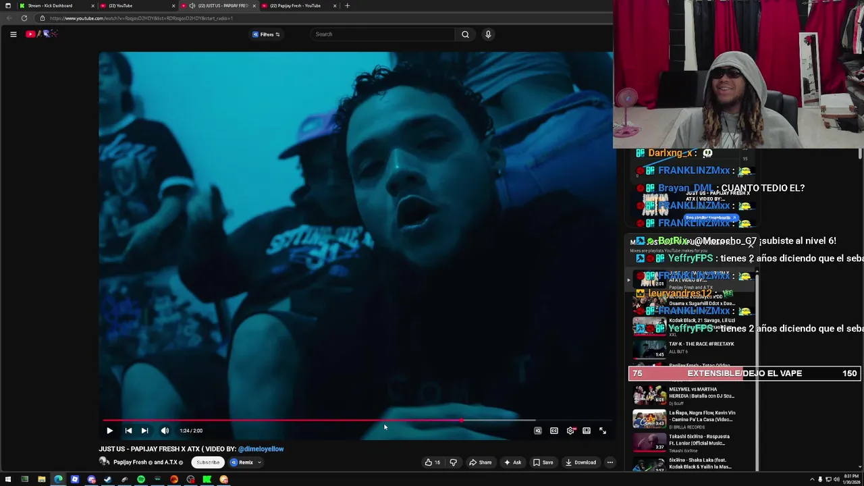Toggle theater mode in the player
The height and width of the screenshot is (486, 864).
coord(587,431)
